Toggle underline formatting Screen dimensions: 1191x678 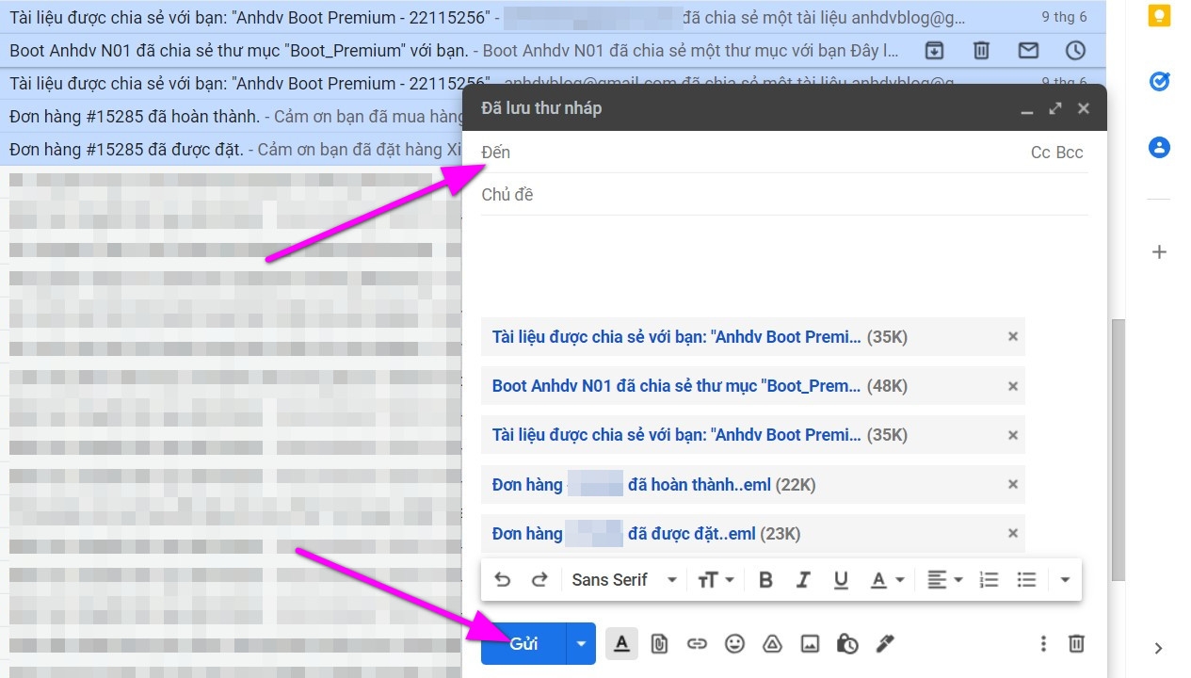click(841, 579)
